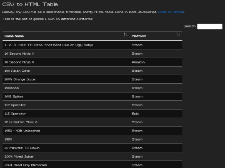The width and height of the screenshot is (225, 168).
Task: Click the Search label
Action: [x=190, y=26]
